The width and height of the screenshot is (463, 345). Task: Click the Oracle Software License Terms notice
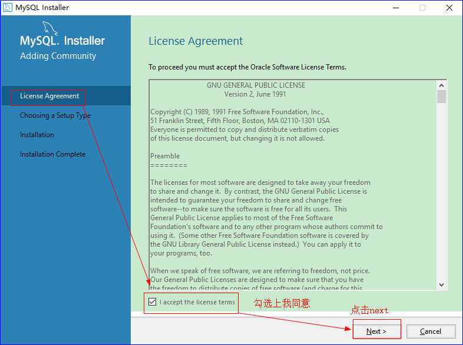pyautogui.click(x=247, y=67)
